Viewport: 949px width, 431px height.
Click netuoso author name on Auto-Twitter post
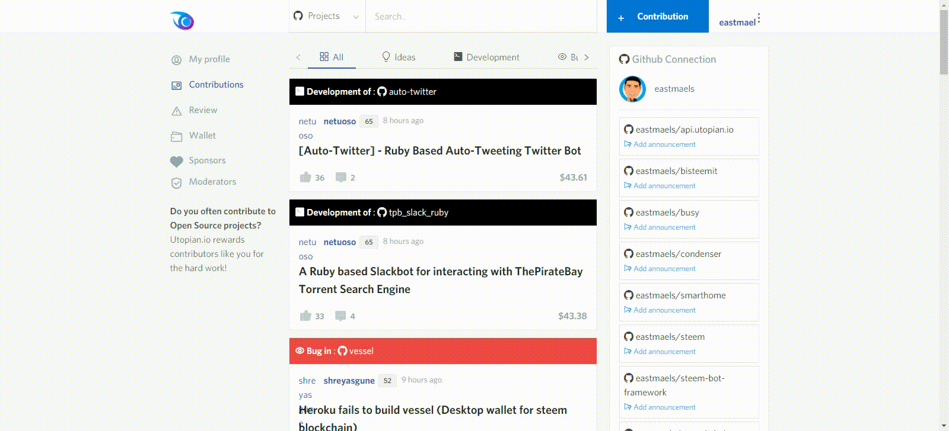point(340,121)
